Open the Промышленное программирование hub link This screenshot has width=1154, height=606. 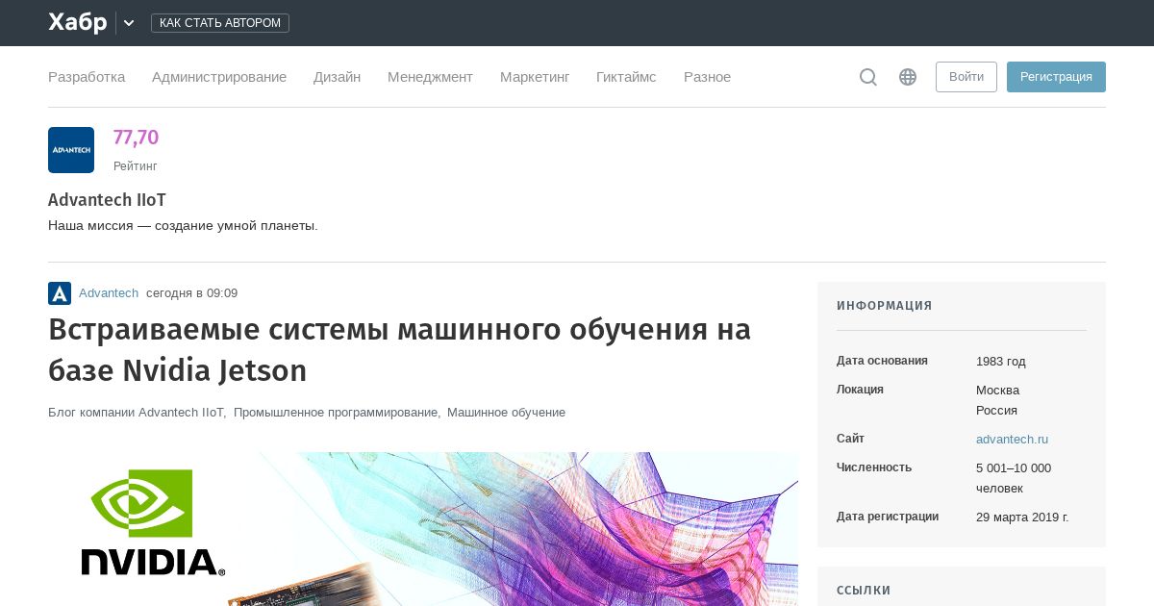[x=337, y=413]
